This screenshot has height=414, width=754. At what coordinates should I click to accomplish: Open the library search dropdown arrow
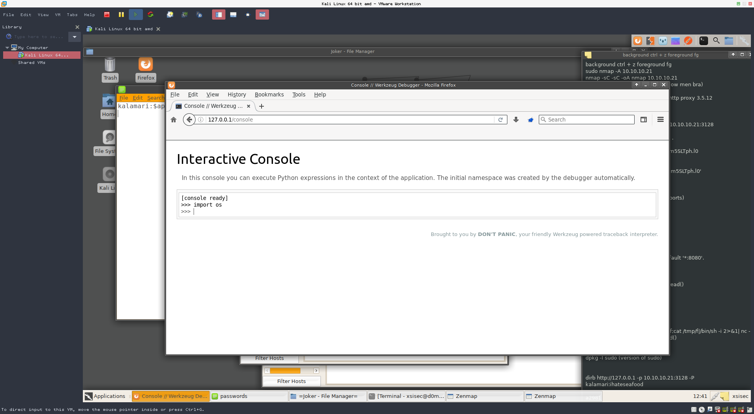(75, 37)
